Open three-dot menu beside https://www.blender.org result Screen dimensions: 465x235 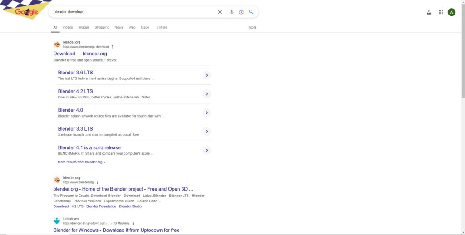[97, 182]
